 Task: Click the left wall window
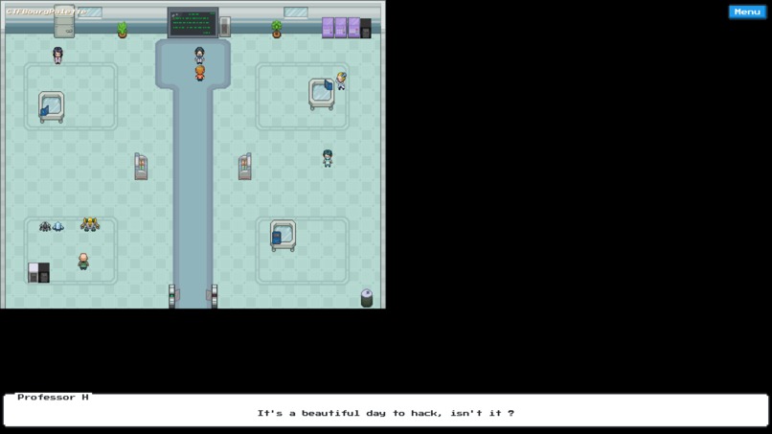90,12
